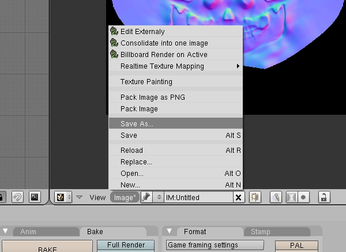Click Billboard Render on Active entry

(176, 54)
